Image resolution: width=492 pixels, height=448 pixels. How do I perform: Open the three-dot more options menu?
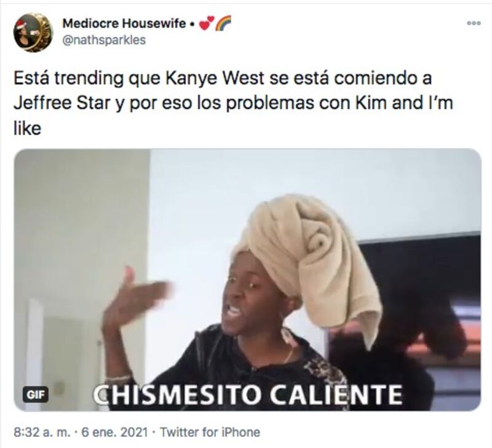[474, 23]
